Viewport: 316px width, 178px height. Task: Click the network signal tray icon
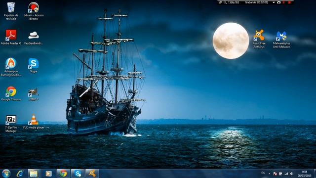(286, 174)
